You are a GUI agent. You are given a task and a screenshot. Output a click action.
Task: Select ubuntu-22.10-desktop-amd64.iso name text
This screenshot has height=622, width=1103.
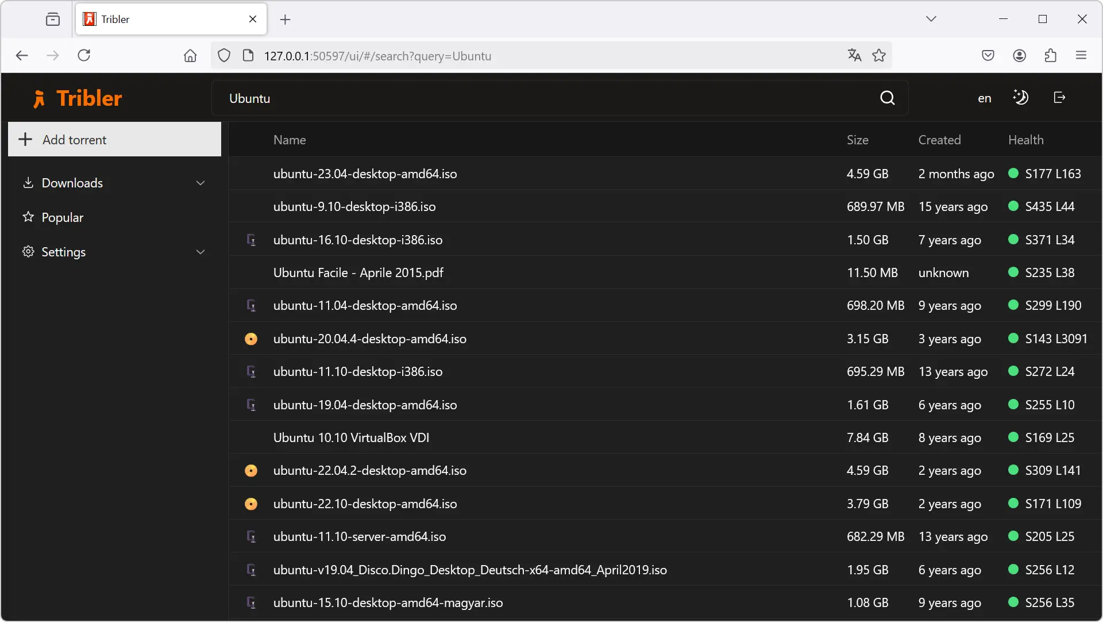click(365, 504)
